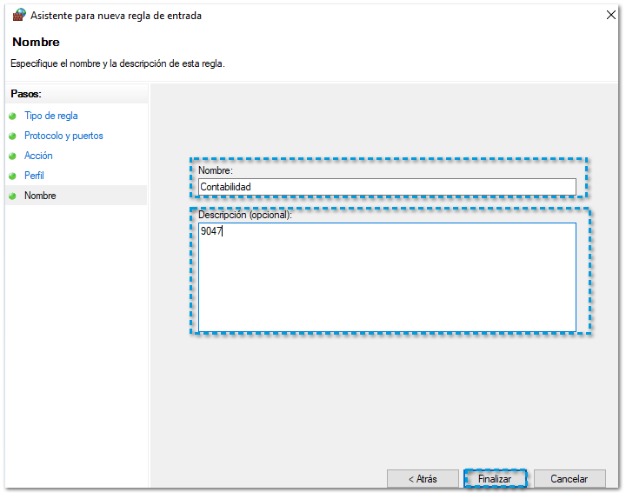Viewport: 626px width, 499px height.
Task: Go to the Tipo de regla step
Action: tap(51, 116)
